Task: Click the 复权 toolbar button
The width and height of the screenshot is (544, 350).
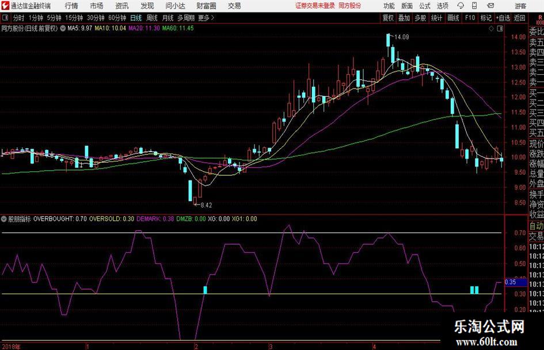Action: (x=388, y=18)
